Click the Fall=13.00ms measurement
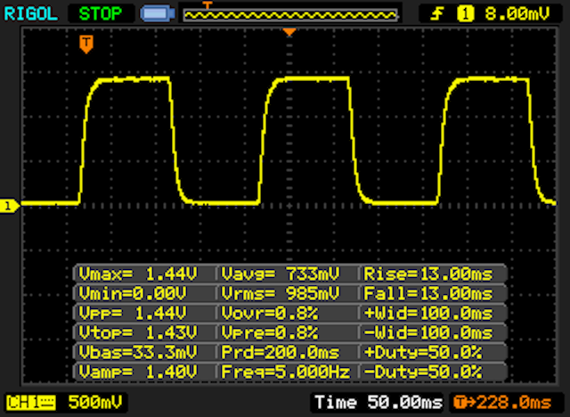 (x=428, y=293)
